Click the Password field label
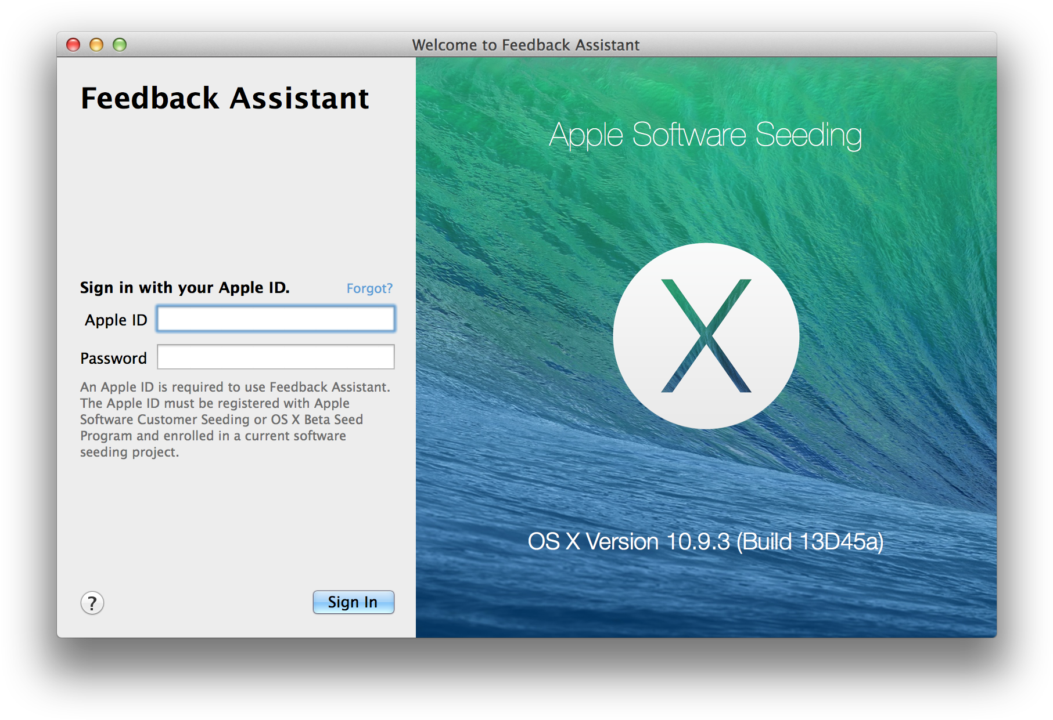 pyautogui.click(x=113, y=359)
